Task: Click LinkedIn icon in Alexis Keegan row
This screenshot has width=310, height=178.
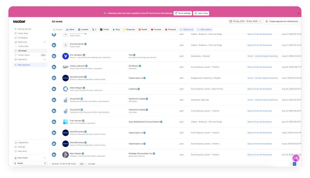Action: [x=54, y=89]
